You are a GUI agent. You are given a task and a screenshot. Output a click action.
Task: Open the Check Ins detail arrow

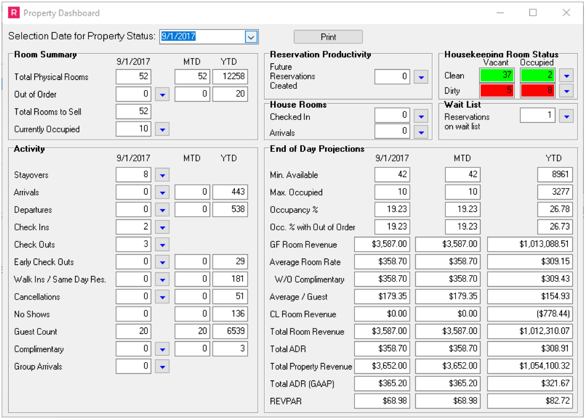pyautogui.click(x=163, y=228)
